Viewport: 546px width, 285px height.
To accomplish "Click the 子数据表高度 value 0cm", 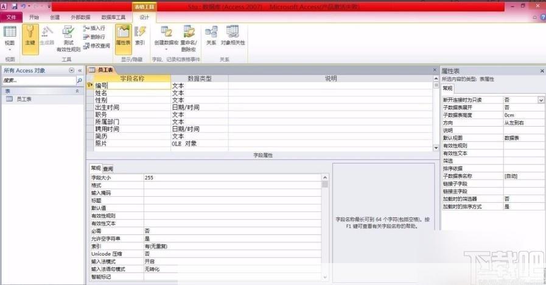I will coord(523,115).
